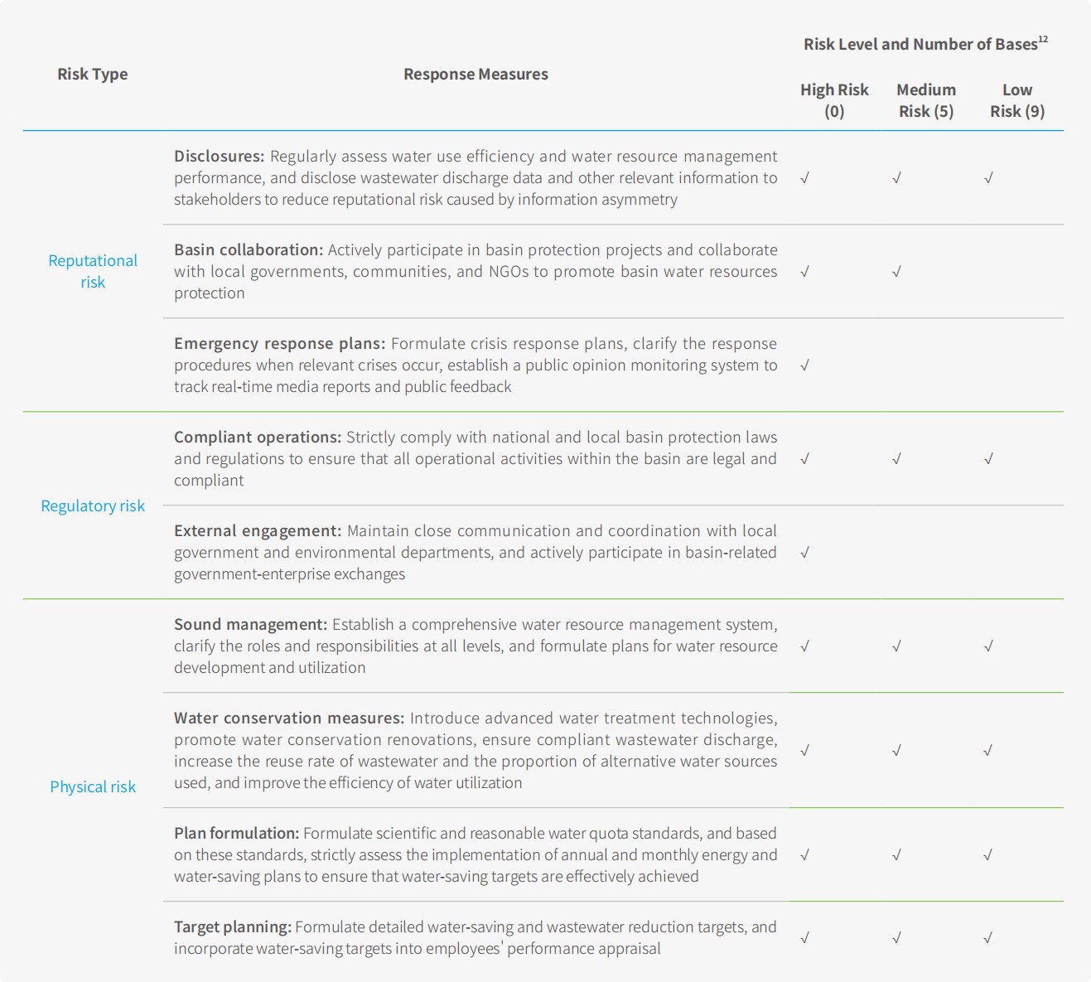Click the High Risk (0) column header
This screenshot has width=1091, height=982.
point(834,101)
